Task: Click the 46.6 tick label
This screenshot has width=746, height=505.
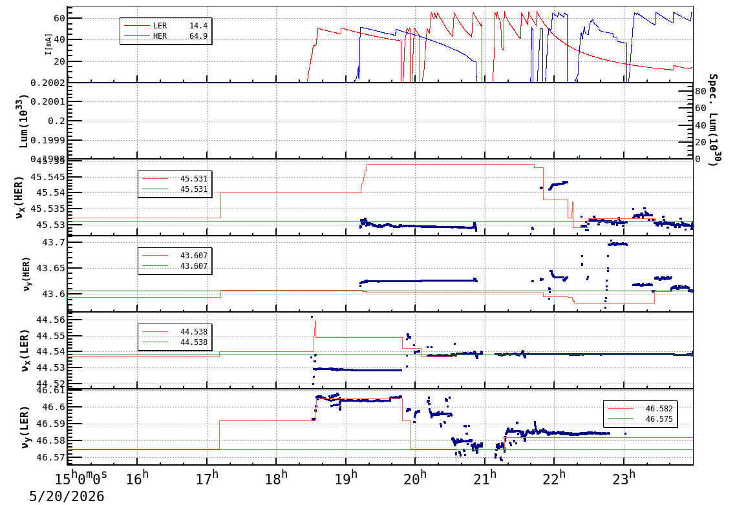Action: [54, 407]
